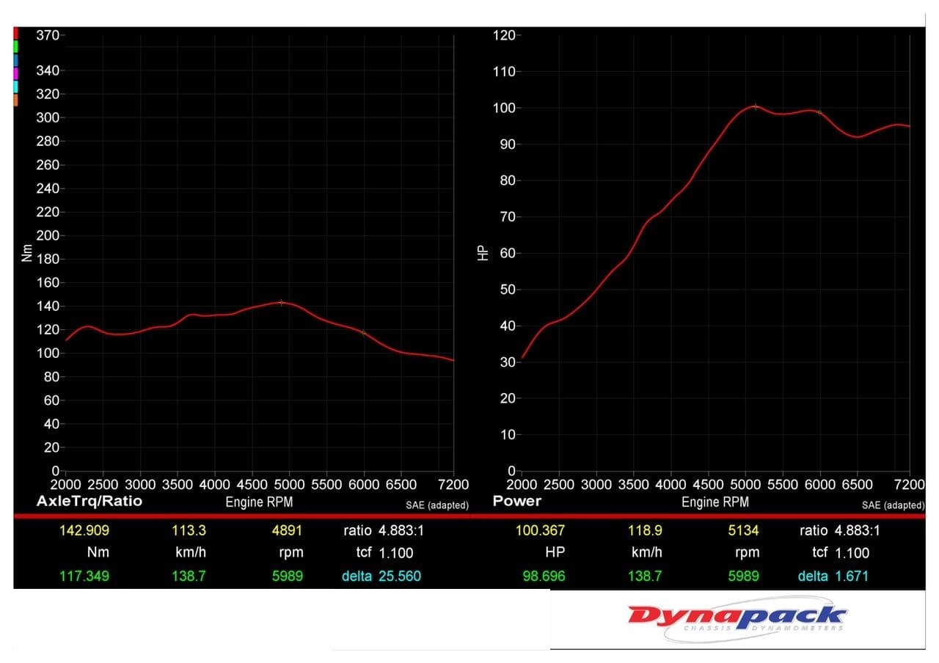The width and height of the screenshot is (939, 663).
Task: Select the blue run color swatch
Action: [15, 59]
